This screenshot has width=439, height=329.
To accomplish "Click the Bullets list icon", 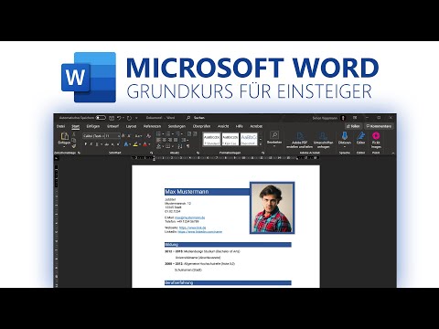I will coord(158,134).
